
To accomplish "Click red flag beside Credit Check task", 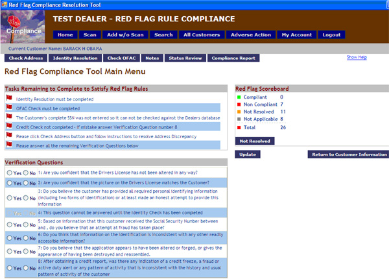I will coord(9,126).
